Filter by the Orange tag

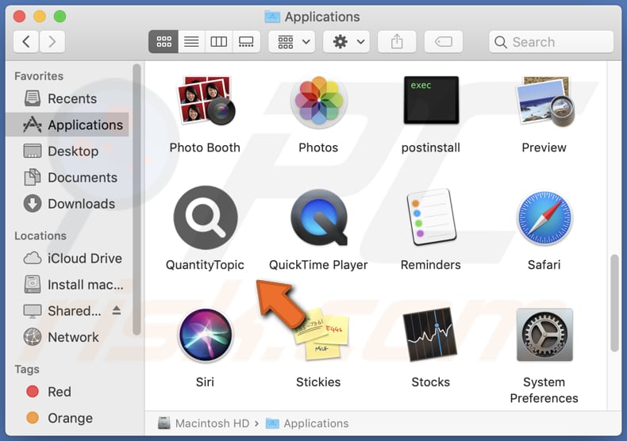pyautogui.click(x=67, y=418)
